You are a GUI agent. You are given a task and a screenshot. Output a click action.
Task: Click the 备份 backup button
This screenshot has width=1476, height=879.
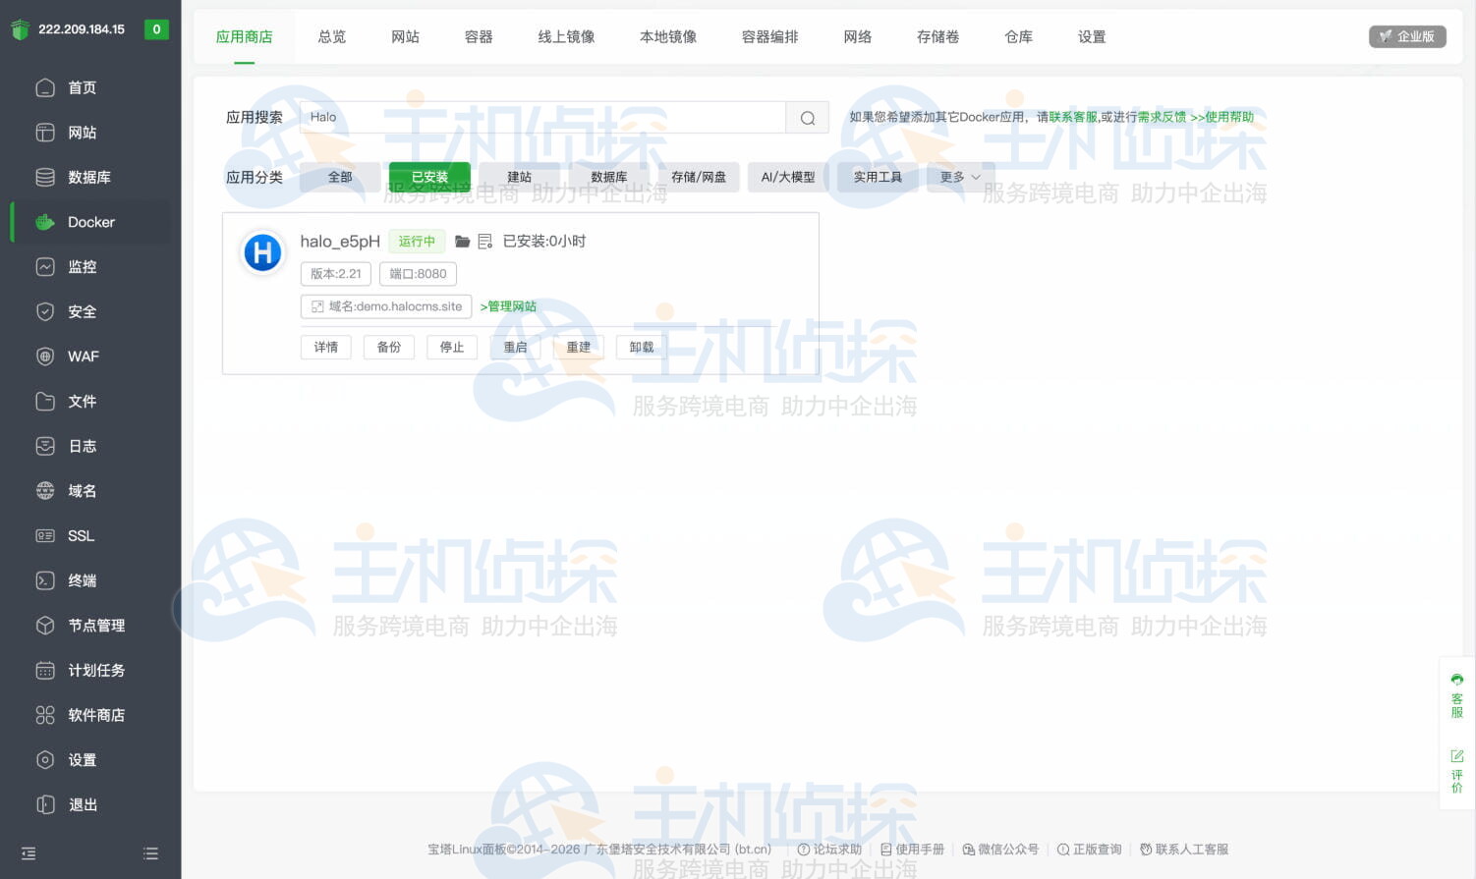point(389,348)
